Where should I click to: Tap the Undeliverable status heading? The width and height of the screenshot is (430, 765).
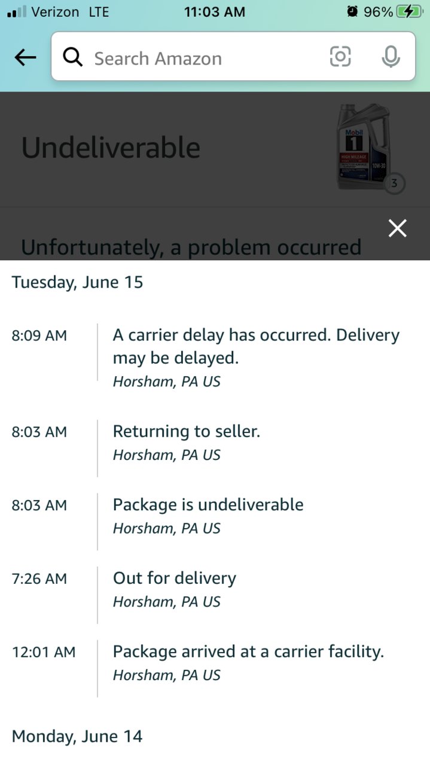pyautogui.click(x=111, y=148)
